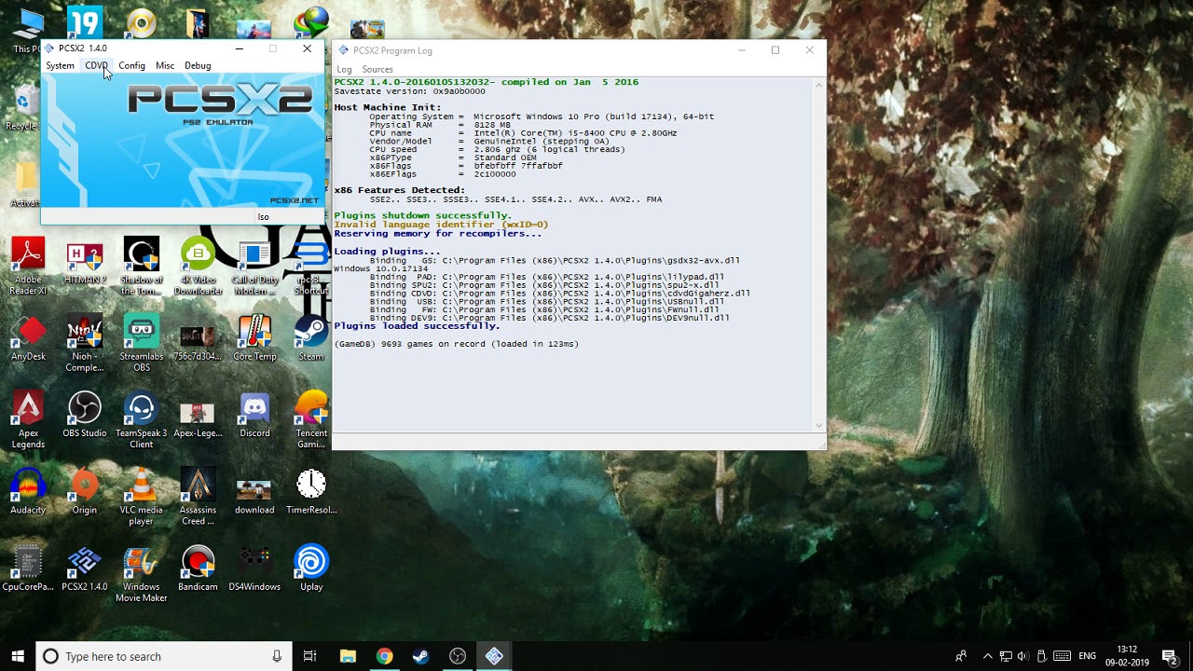The width and height of the screenshot is (1193, 671).
Task: Open the Debug menu in PCSX2
Action: [198, 65]
